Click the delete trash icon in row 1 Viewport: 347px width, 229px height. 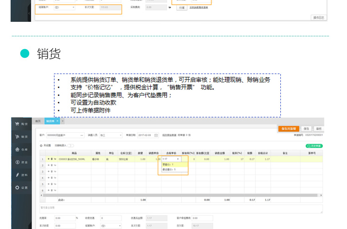[51, 159]
